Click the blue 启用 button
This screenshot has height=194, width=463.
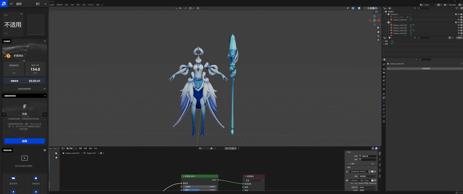pos(25,141)
